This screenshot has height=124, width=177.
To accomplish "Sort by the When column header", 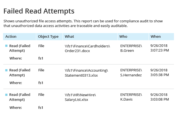I will [161, 37].
